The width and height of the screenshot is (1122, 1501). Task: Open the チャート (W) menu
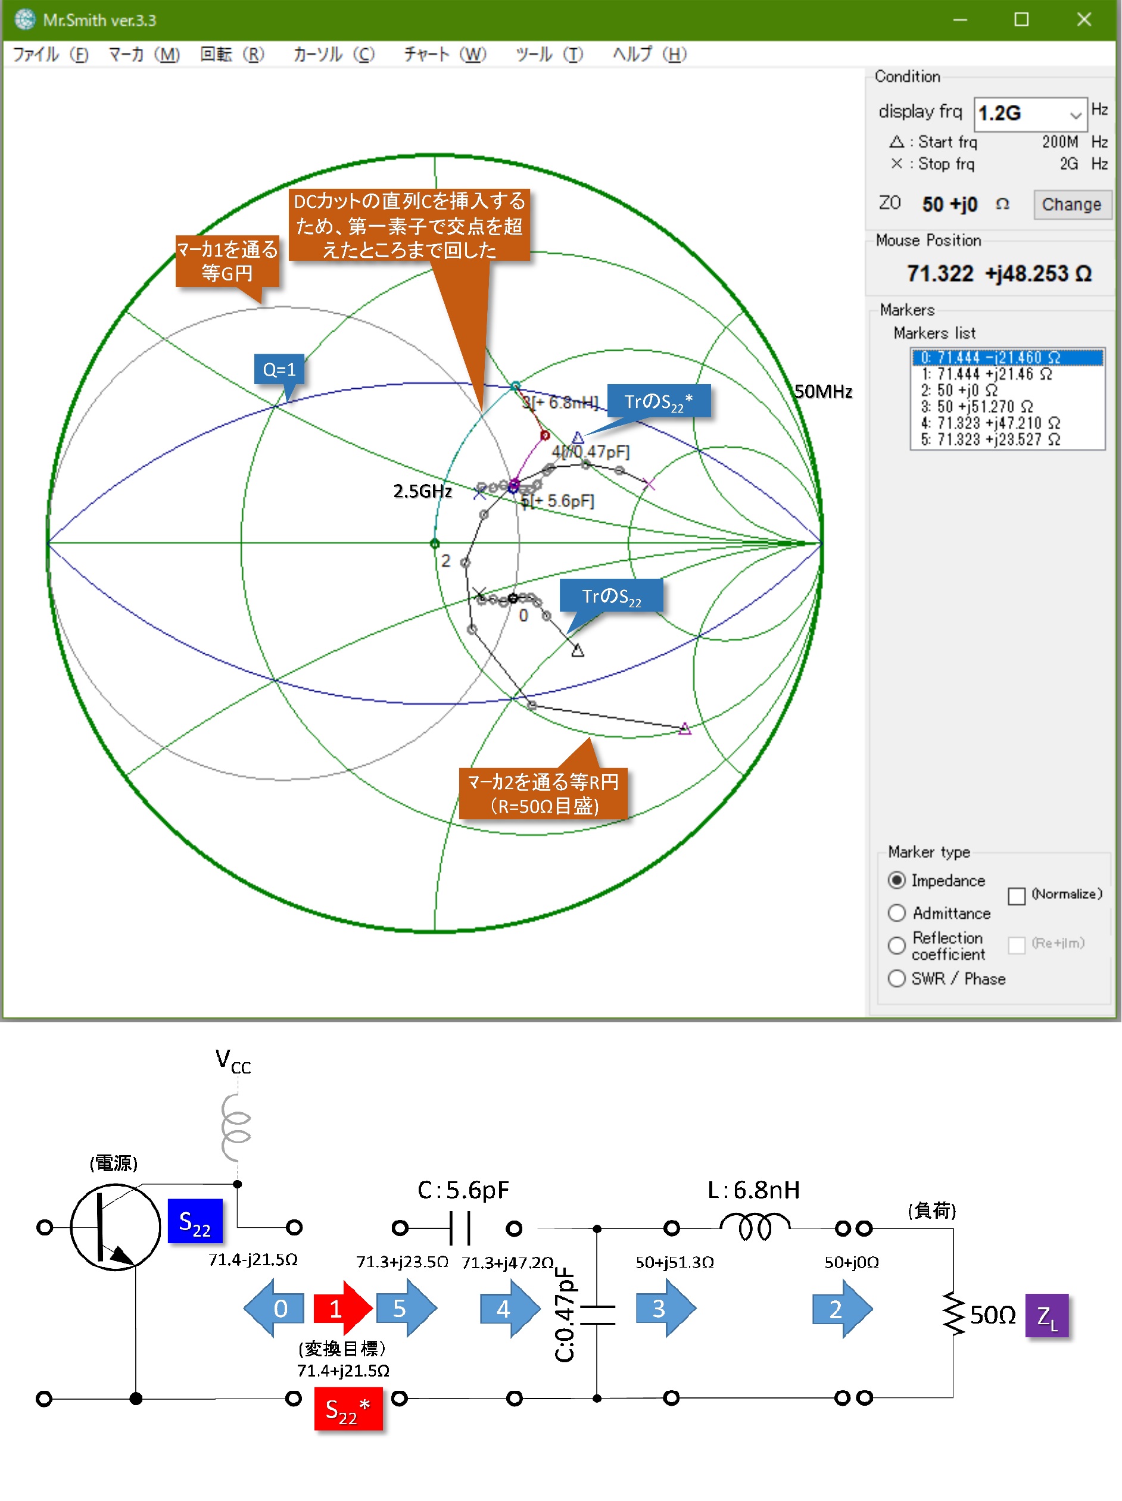tap(445, 54)
